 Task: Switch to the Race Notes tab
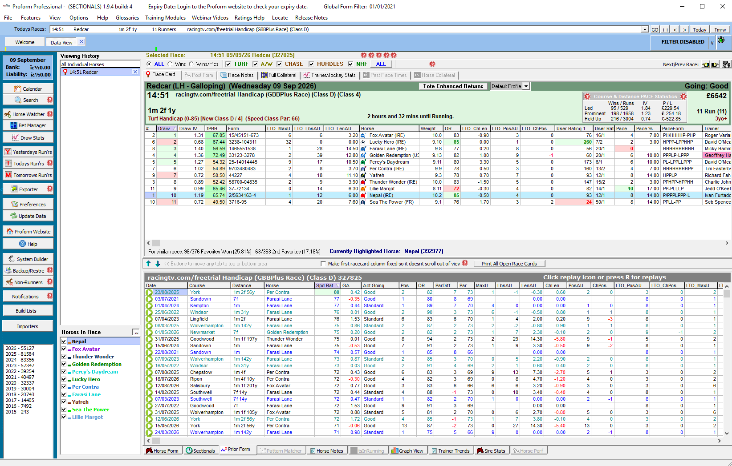(237, 75)
